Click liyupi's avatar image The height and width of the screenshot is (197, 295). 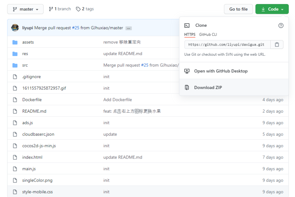click(x=15, y=28)
